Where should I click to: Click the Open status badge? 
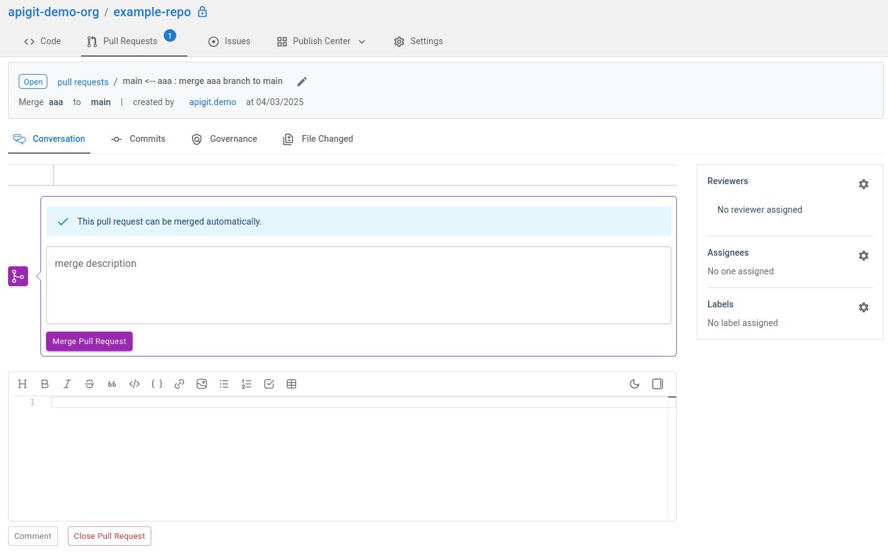[33, 82]
